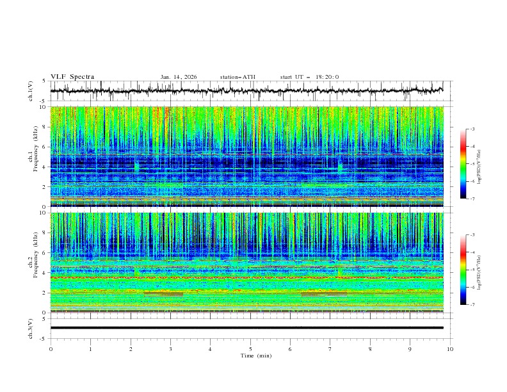Click the "8" kHz tick on ch.2 frequency axis
Viewport: 507px width, 392px height.
[x=45, y=233]
